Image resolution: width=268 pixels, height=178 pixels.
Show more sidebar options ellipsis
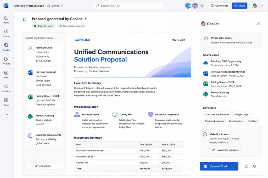6,115
